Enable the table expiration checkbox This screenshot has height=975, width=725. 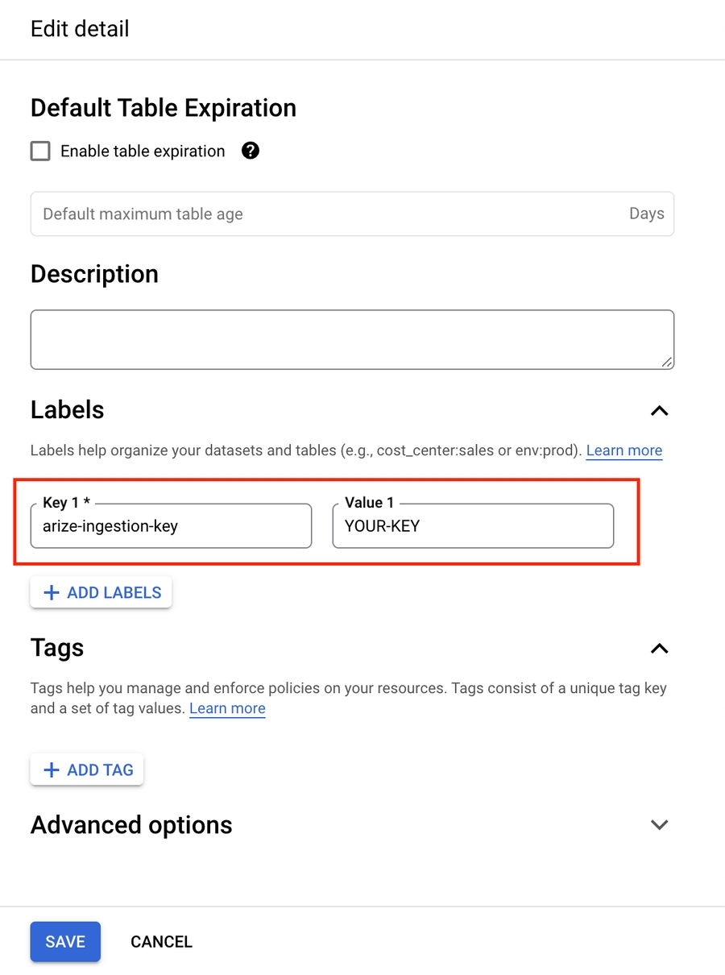pyautogui.click(x=40, y=151)
